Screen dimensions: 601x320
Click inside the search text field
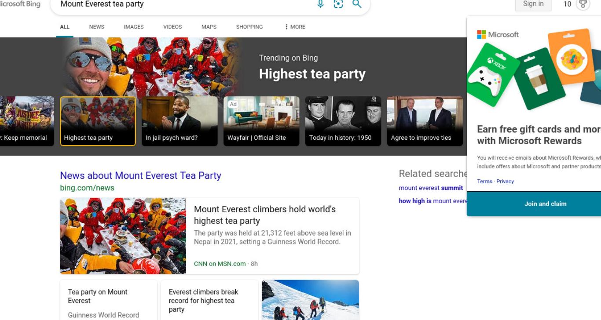coord(185,4)
